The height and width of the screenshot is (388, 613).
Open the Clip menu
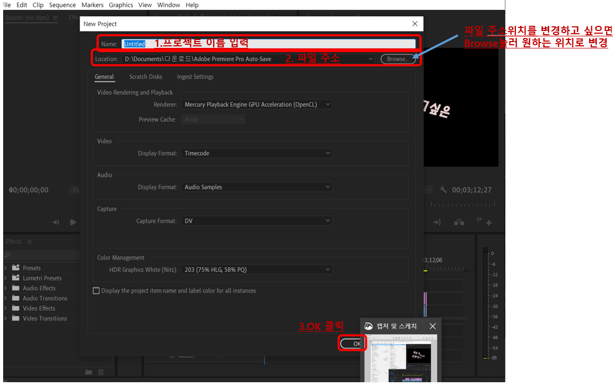point(38,5)
